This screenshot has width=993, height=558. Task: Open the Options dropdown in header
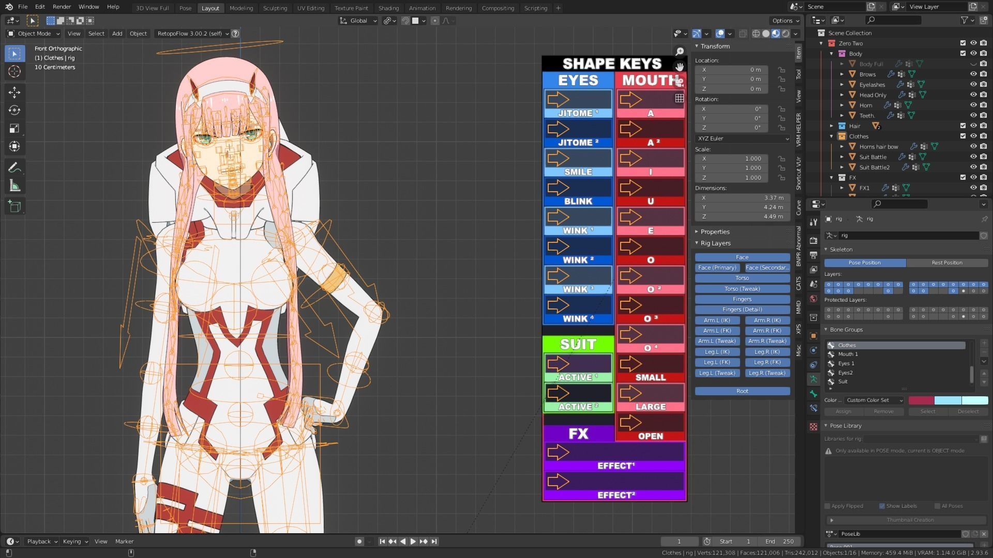click(786, 21)
